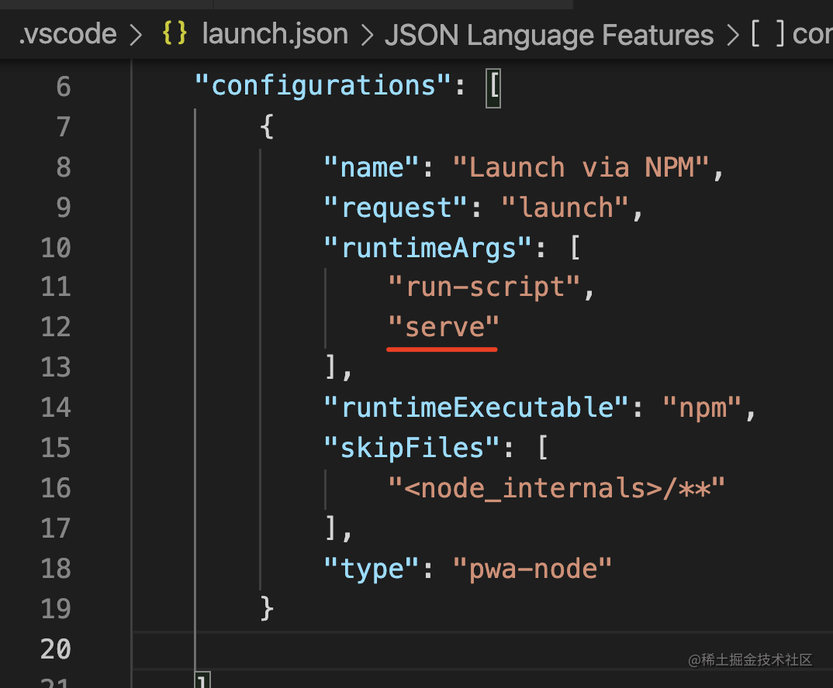
Task: Click the "runtimeExecutable" property key
Action: pyautogui.click(x=477, y=407)
